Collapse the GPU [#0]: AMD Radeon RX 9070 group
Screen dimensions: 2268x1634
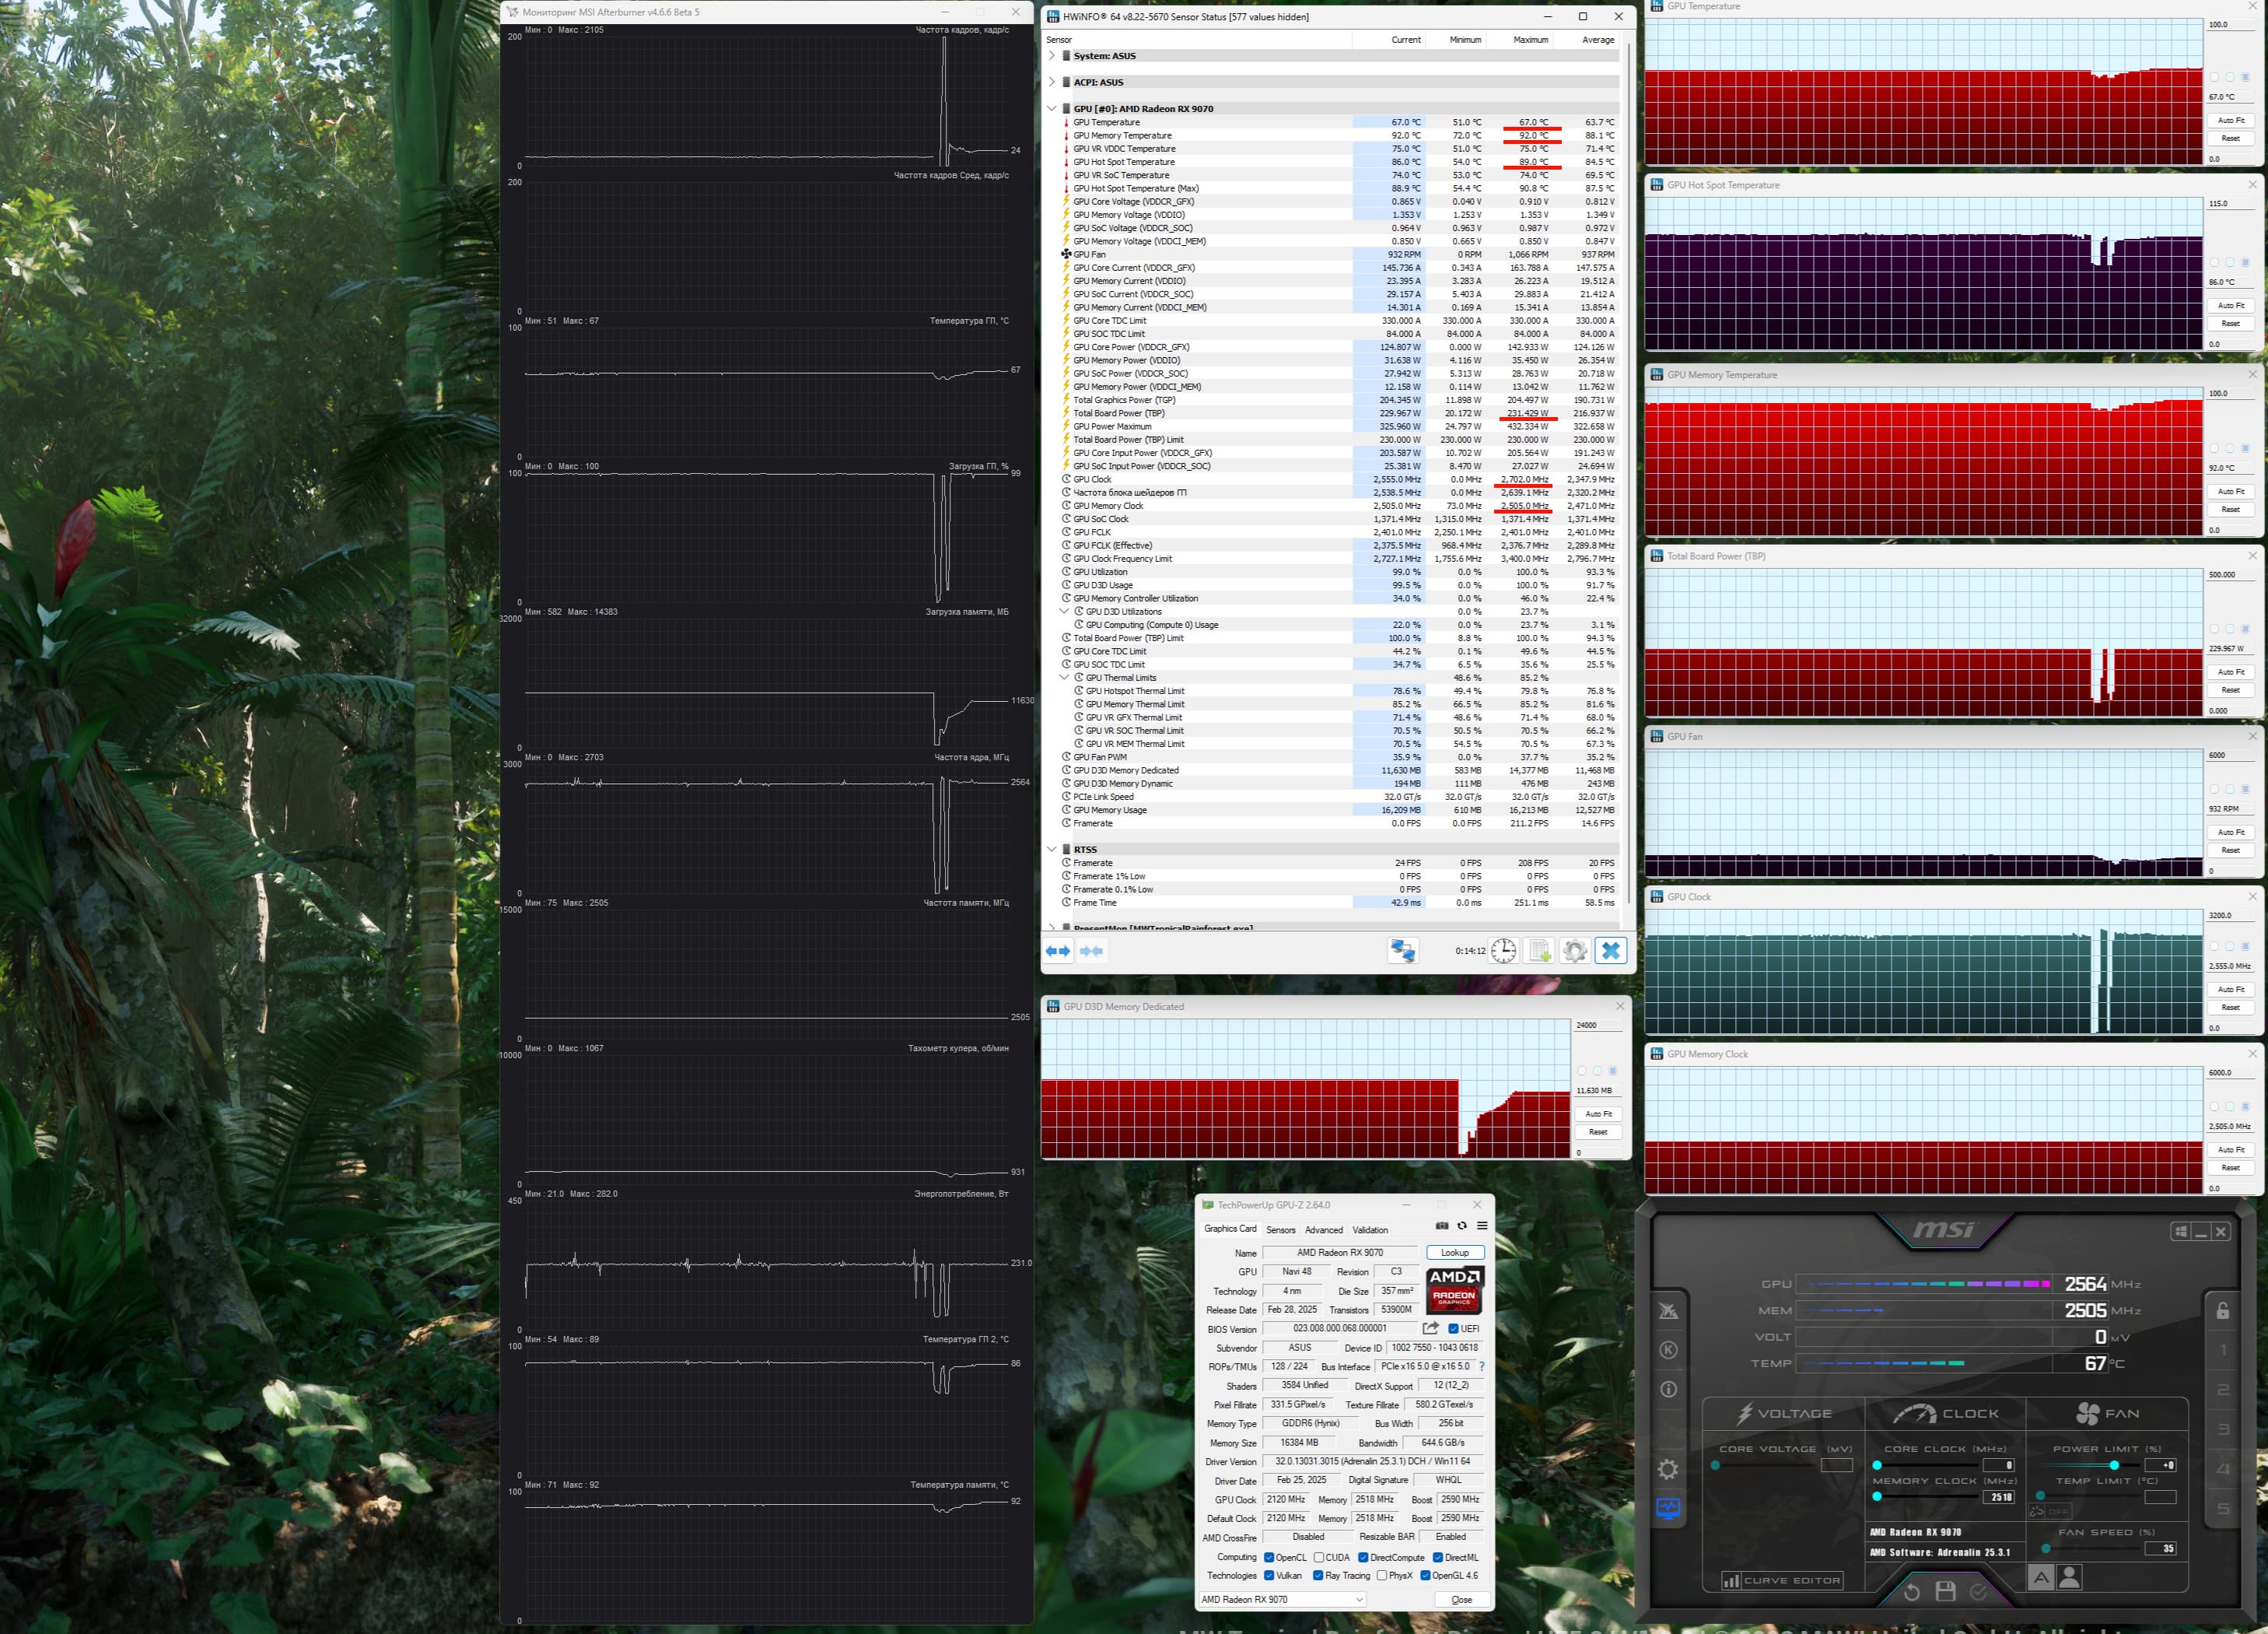1051,109
